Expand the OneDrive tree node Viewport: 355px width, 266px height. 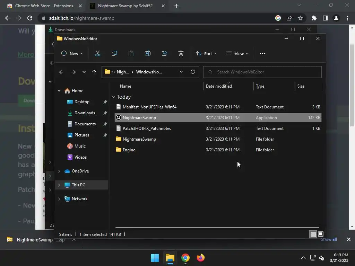tap(59, 171)
